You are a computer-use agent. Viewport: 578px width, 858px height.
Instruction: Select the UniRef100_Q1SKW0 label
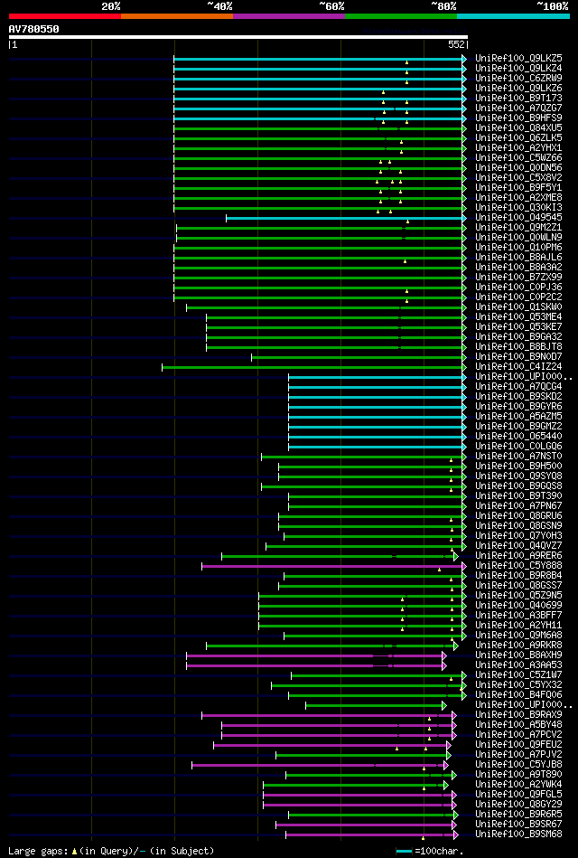[x=519, y=307]
